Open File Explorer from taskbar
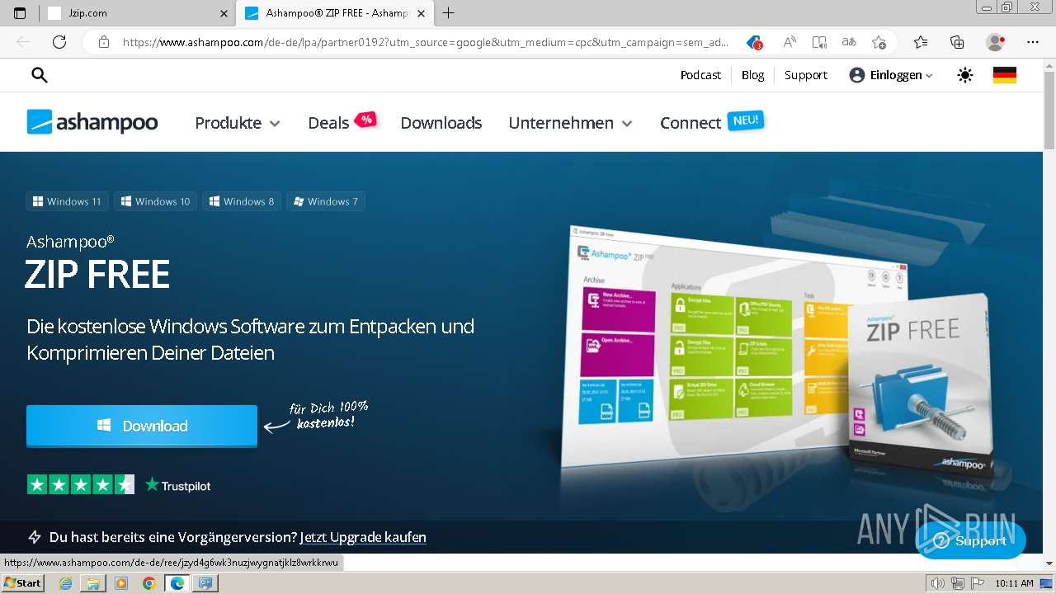This screenshot has width=1056, height=594. (93, 583)
